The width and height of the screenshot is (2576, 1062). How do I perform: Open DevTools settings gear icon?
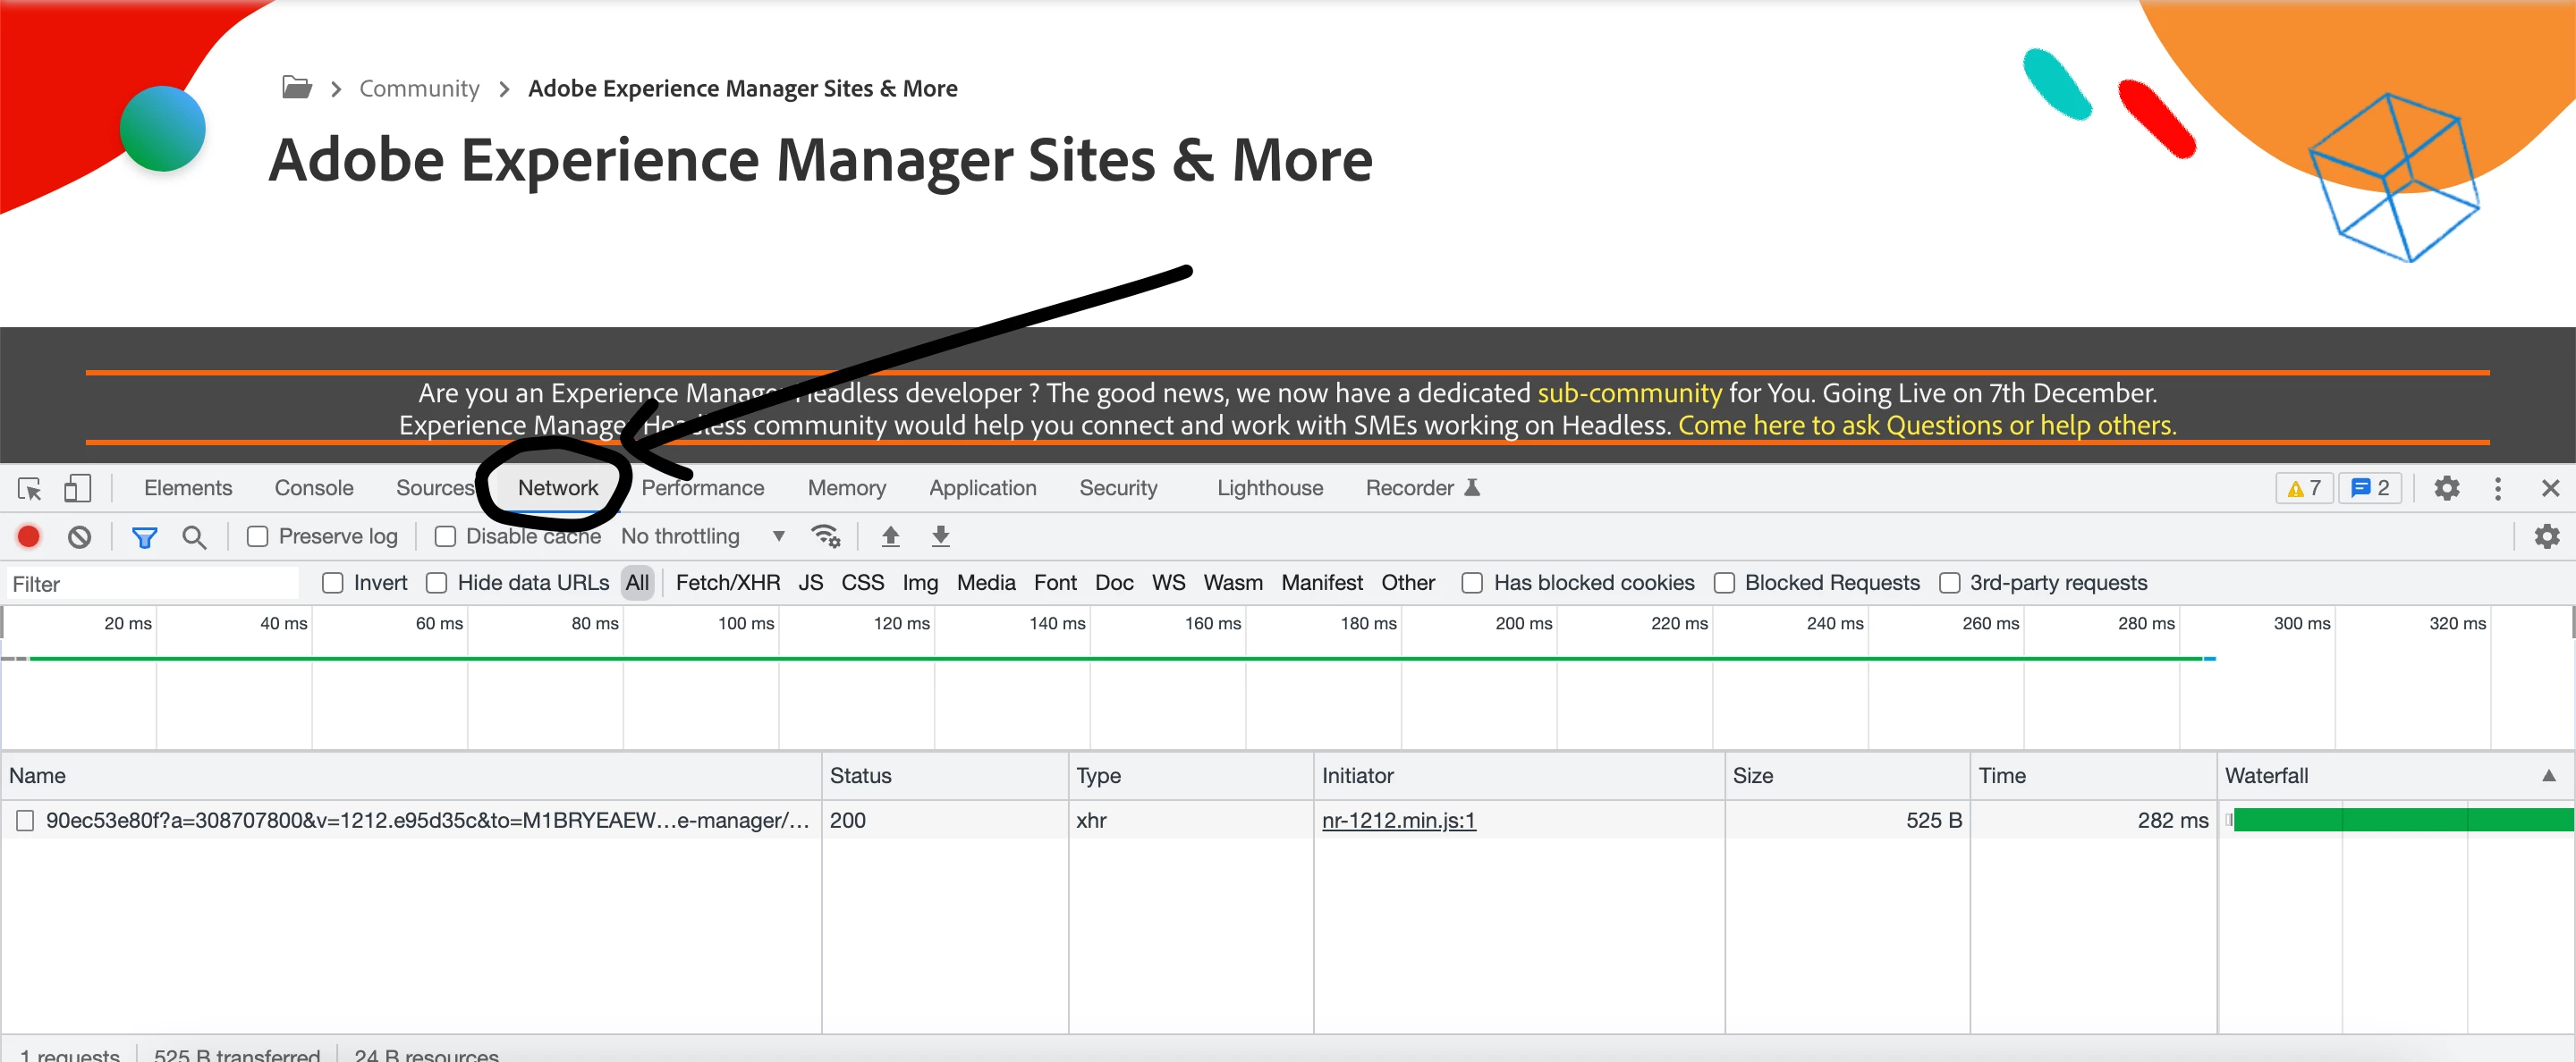click(x=2445, y=489)
